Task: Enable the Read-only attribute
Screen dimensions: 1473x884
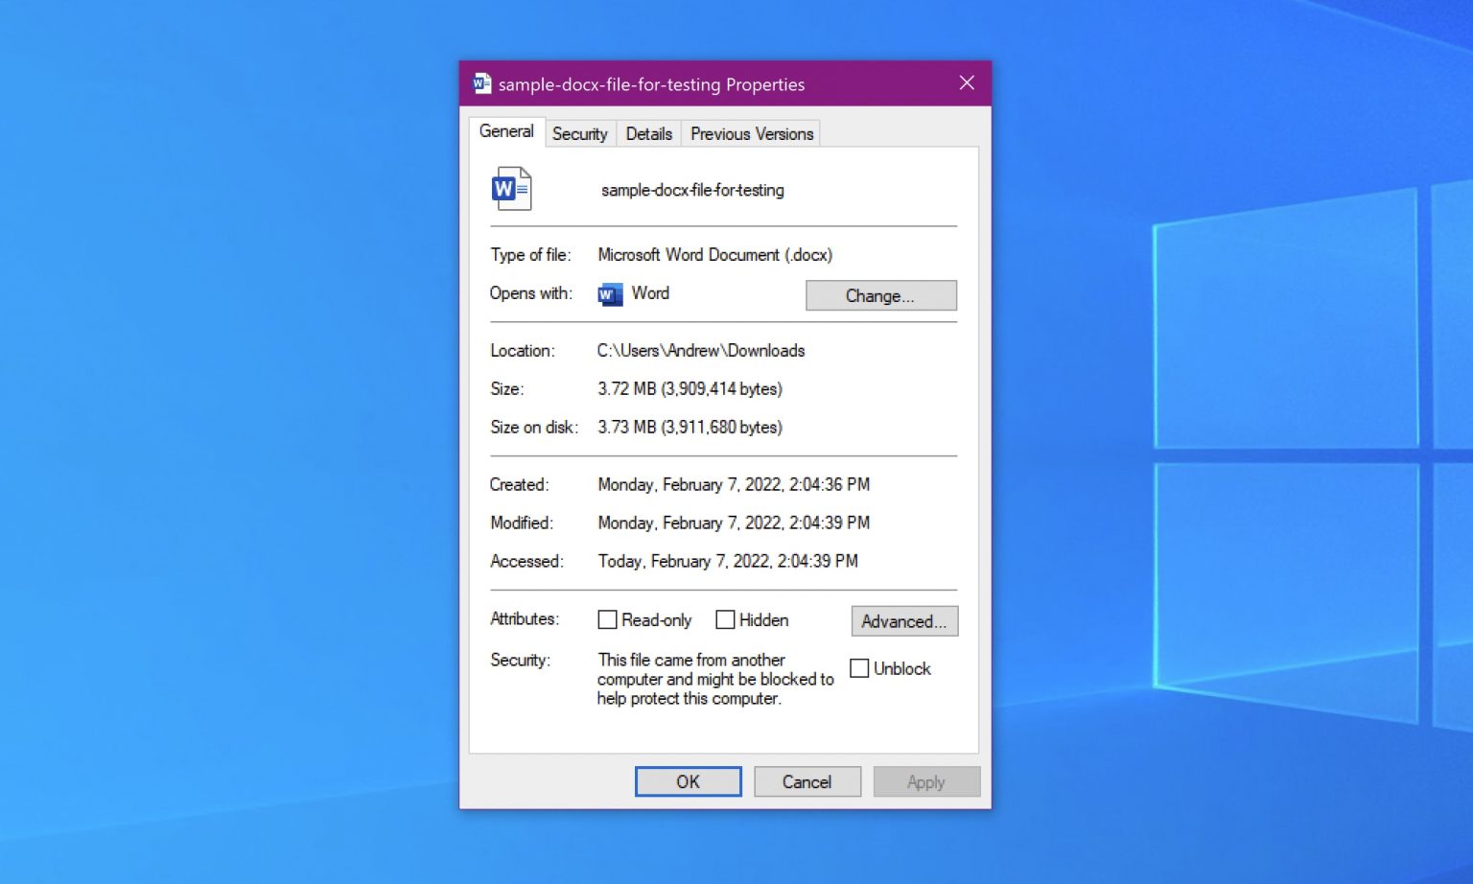Action: pyautogui.click(x=607, y=619)
